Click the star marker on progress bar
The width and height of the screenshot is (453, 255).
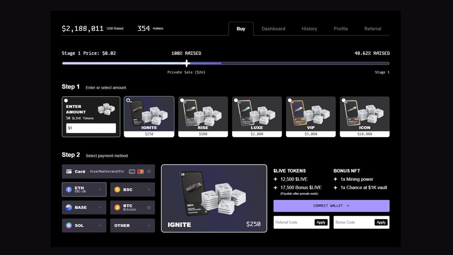pyautogui.click(x=187, y=63)
